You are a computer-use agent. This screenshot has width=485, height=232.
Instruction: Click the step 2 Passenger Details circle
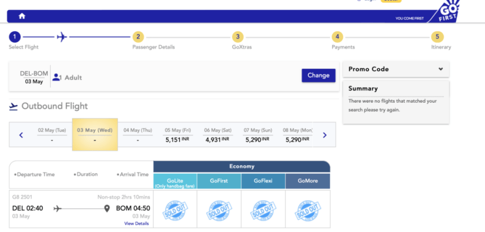tap(138, 37)
